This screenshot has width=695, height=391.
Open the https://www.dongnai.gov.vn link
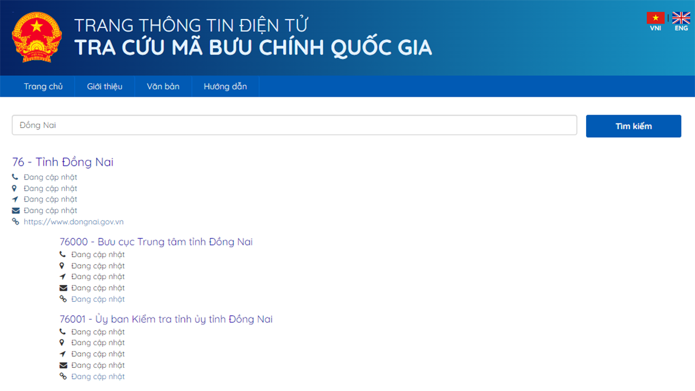coord(74,222)
